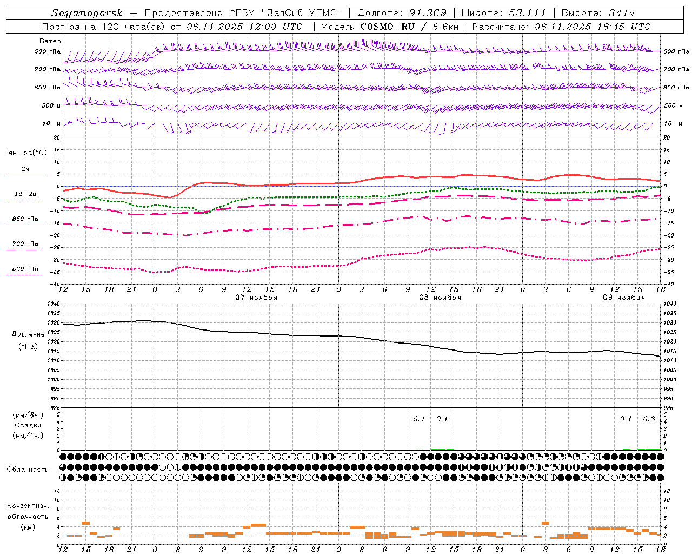Click the '(км)' convective cloud unit
Image resolution: width=692 pixels, height=554 pixels.
(28, 527)
